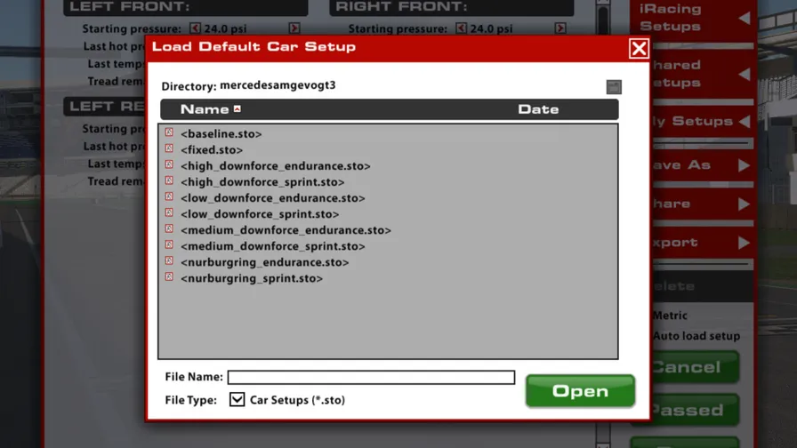Expand the iRacing Setups menu
The image size is (797, 448).
(x=694, y=18)
